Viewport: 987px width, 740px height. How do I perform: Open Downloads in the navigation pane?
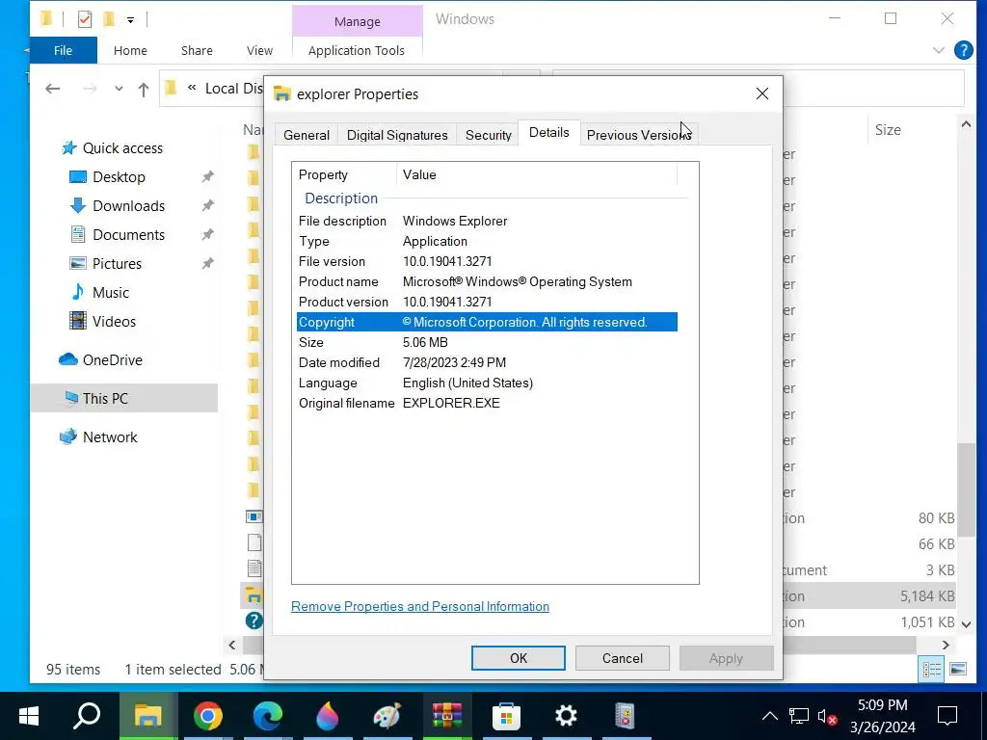coord(128,206)
